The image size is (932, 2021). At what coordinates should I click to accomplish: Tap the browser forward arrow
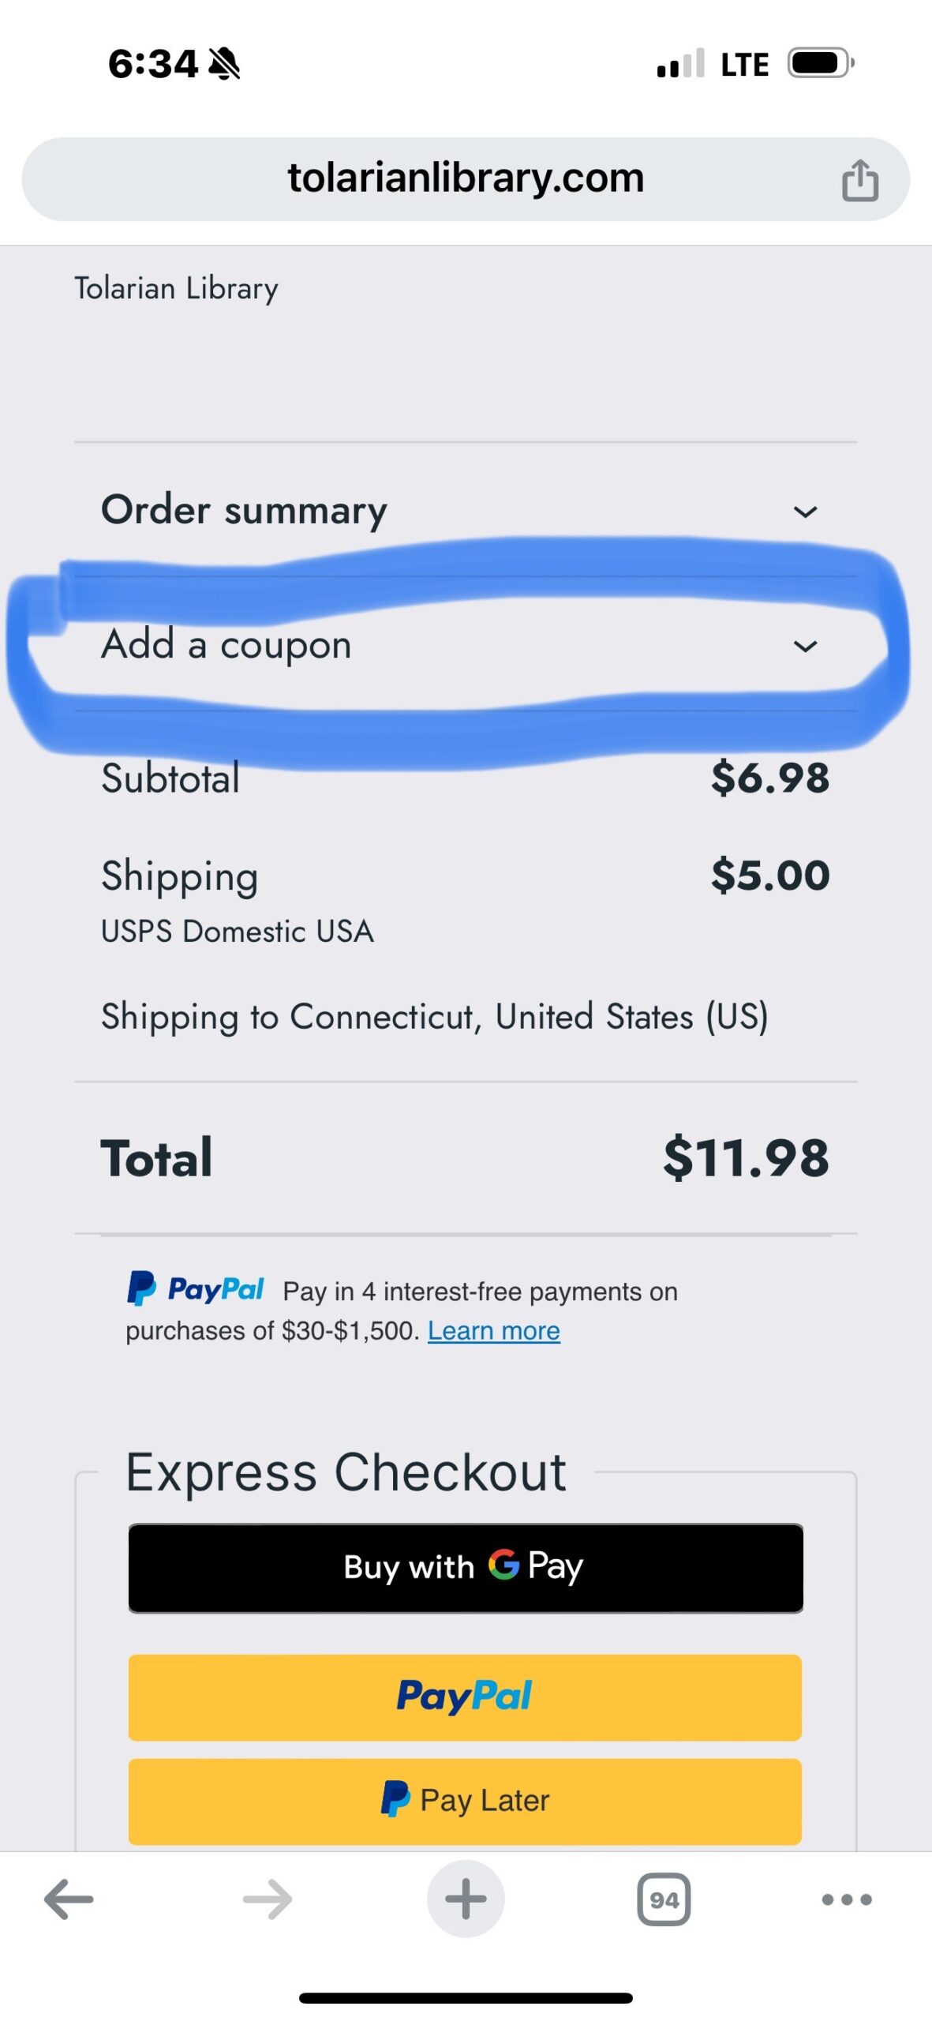pyautogui.click(x=267, y=1899)
